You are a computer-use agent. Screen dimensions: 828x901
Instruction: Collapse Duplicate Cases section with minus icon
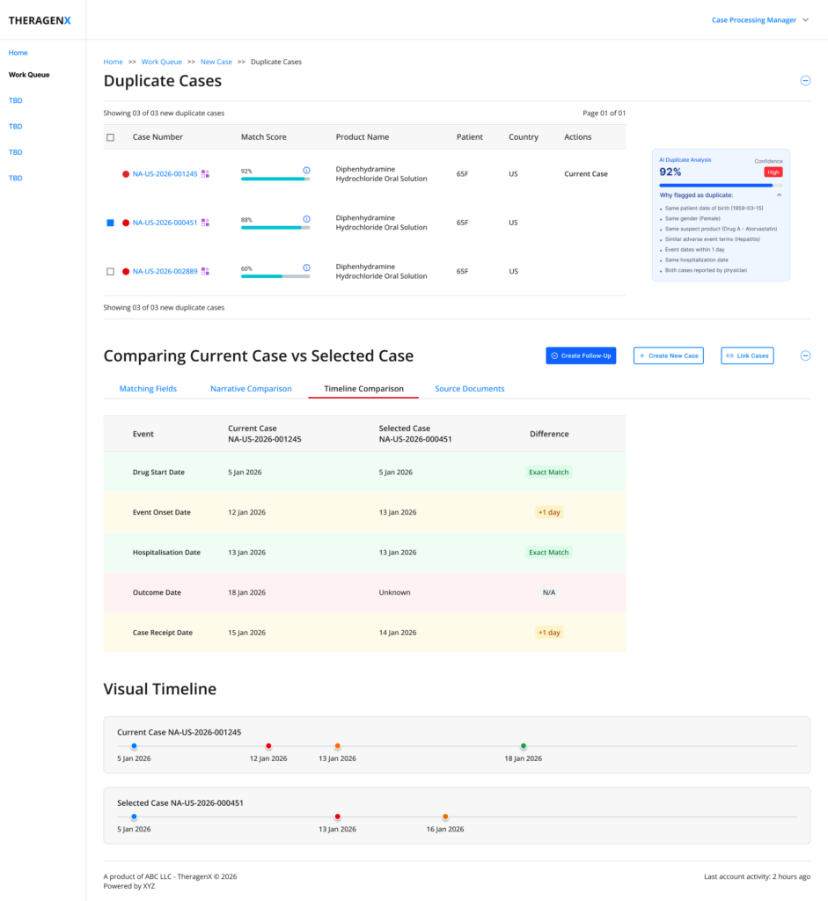(805, 81)
